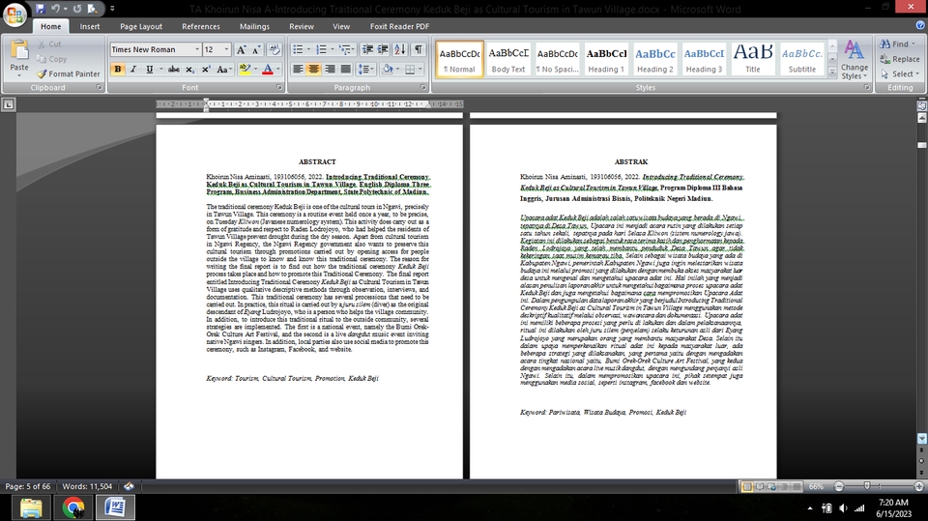The image size is (928, 521).
Task: Open the Replace tool
Action: pos(900,59)
